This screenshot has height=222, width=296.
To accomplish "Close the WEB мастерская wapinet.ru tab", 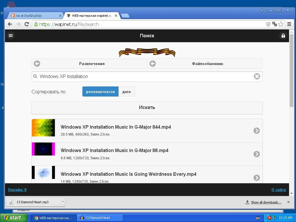I will pos(116,16).
